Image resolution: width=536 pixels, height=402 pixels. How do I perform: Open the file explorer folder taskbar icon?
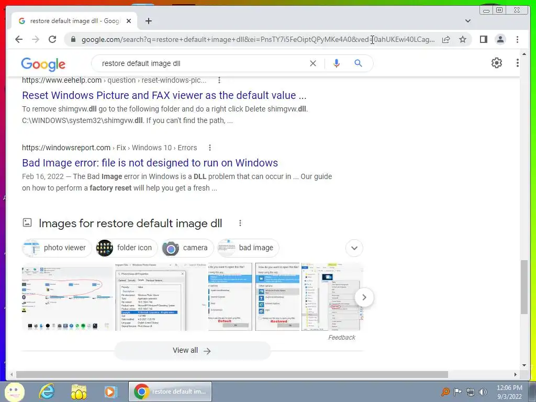(x=79, y=392)
